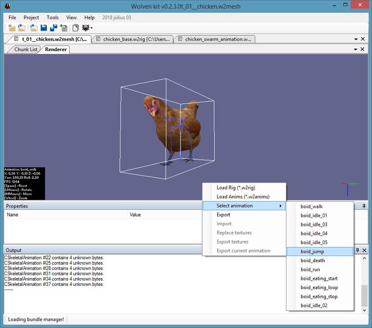This screenshot has height=328, width=372.
Task: Select the boid_idle_04 animation
Action: tap(320, 233)
